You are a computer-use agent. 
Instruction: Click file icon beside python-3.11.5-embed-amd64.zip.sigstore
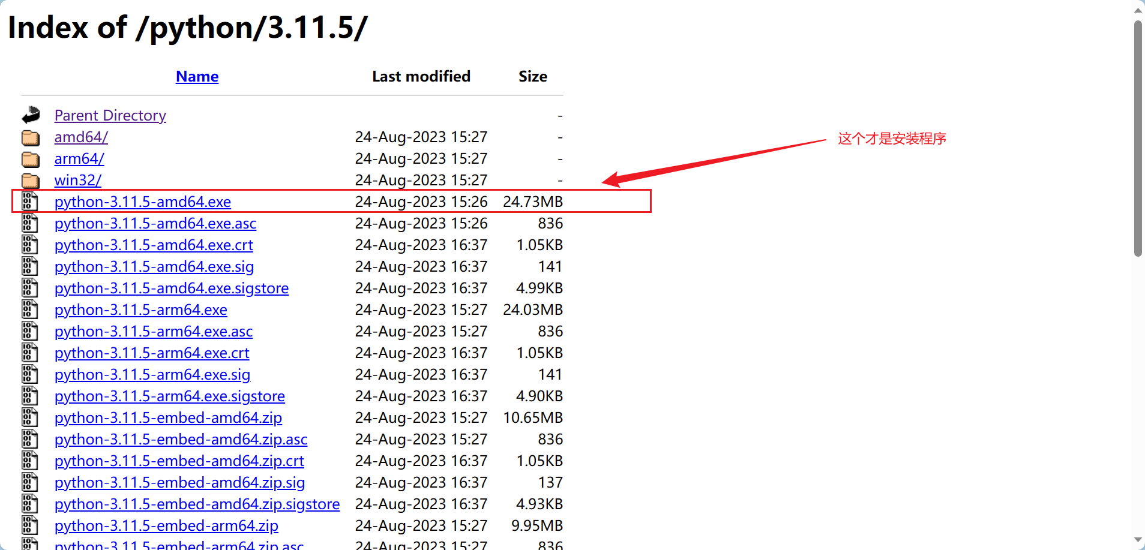click(x=30, y=504)
